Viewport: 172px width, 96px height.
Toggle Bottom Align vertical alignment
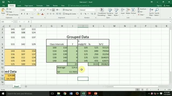click(53, 10)
